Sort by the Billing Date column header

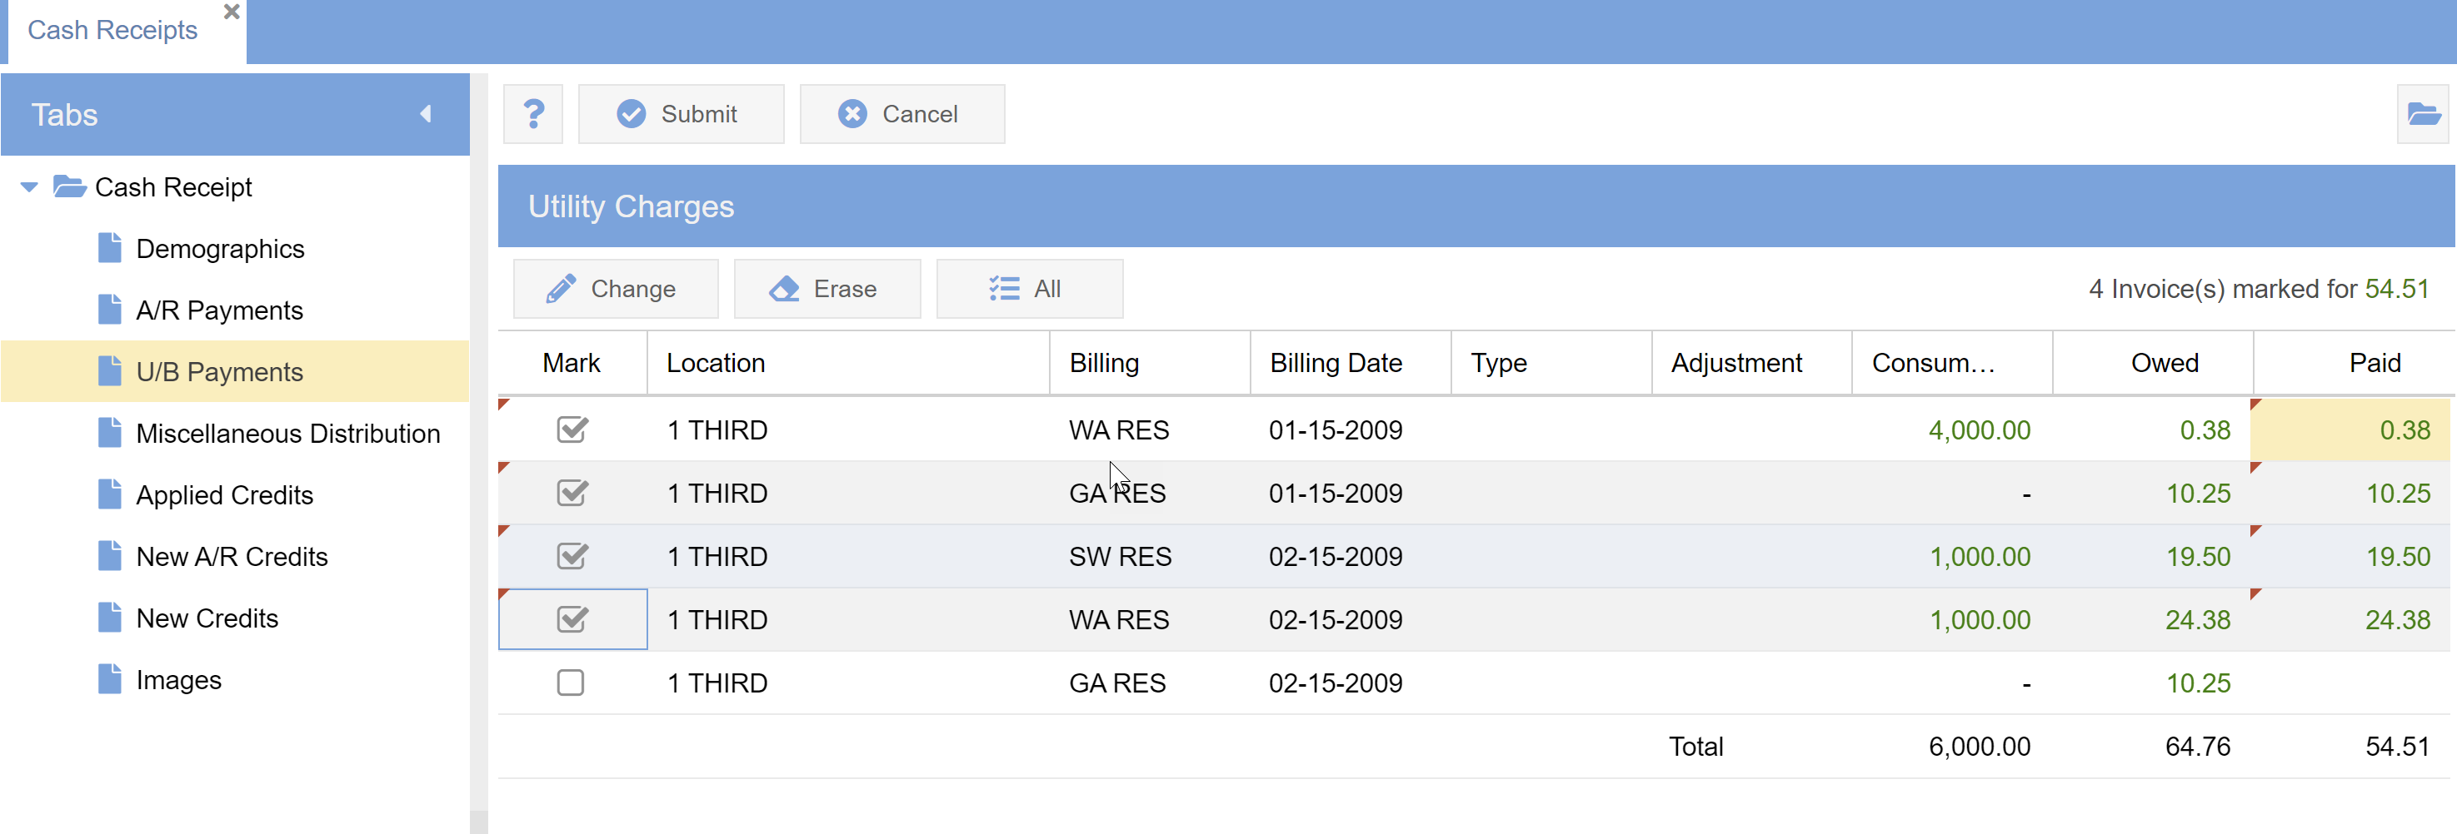click(1336, 363)
